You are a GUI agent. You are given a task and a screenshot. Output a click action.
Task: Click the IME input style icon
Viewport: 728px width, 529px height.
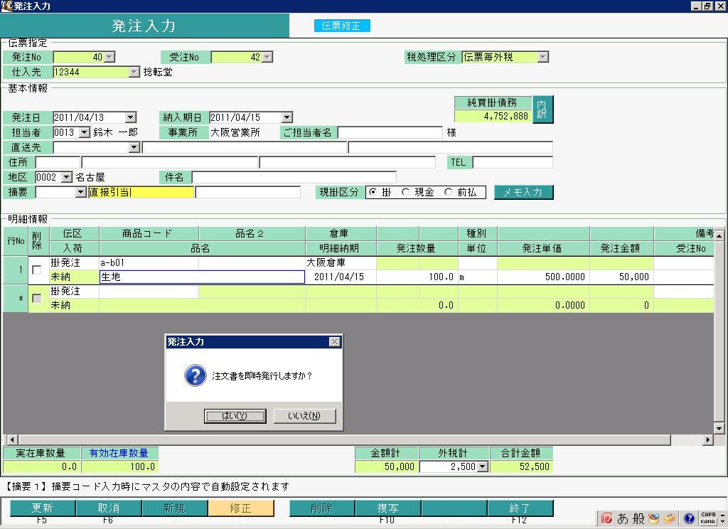click(x=606, y=518)
